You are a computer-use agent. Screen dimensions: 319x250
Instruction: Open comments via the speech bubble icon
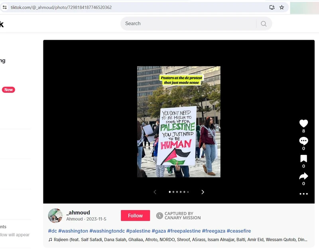point(303,141)
